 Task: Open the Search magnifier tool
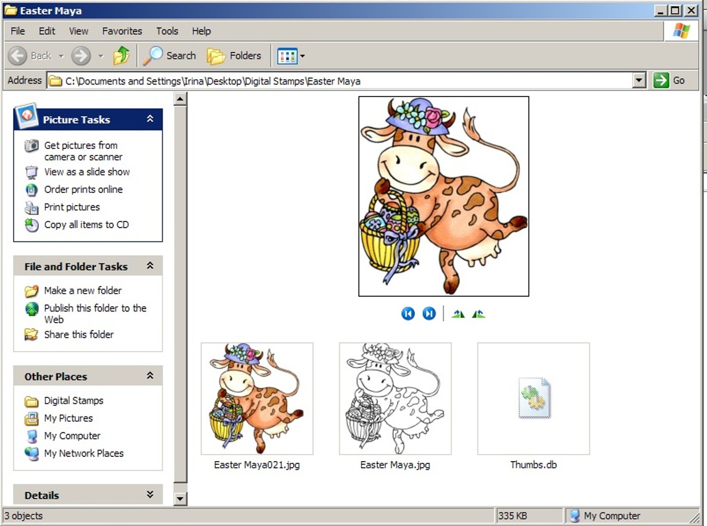tap(153, 55)
